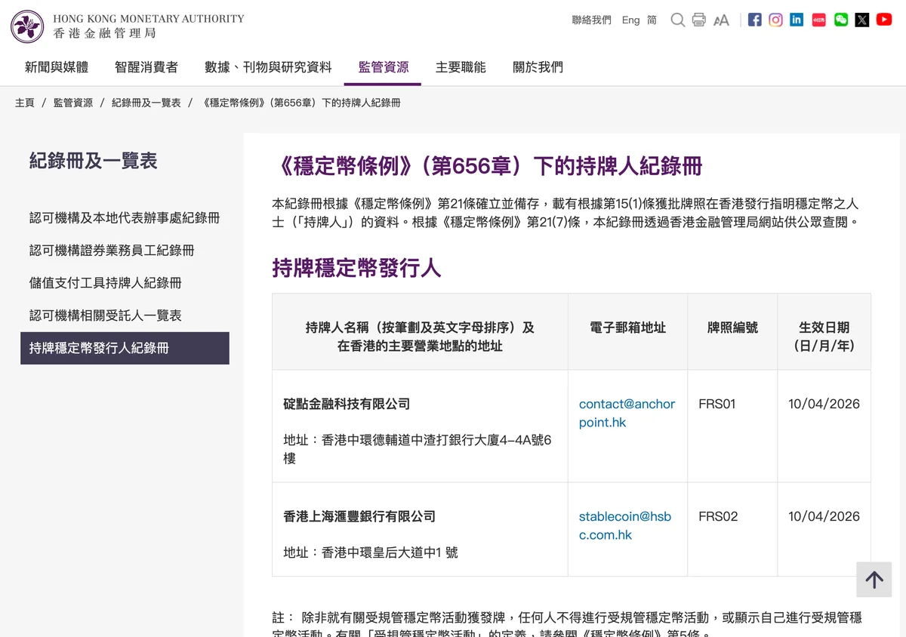Click the HKMA bauhinia logo
Screen dimensions: 906x637
coord(27,26)
